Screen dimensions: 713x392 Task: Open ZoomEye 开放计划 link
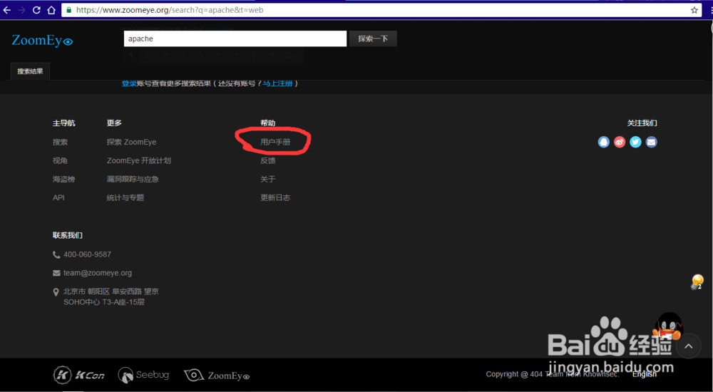139,160
